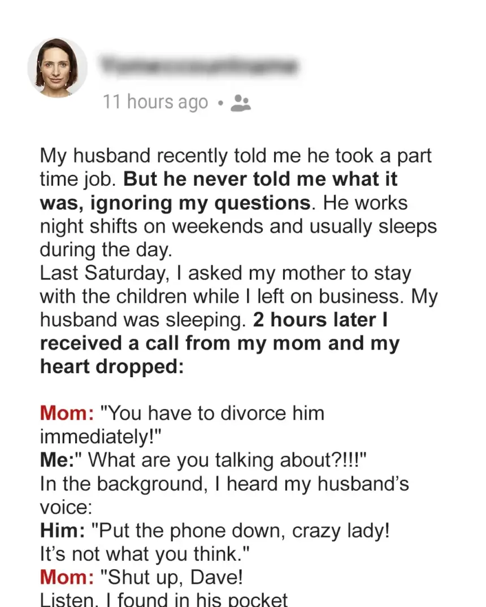Click 'You have to divorce him' quote
Viewport: 486px width, 607px height.
coord(212,413)
